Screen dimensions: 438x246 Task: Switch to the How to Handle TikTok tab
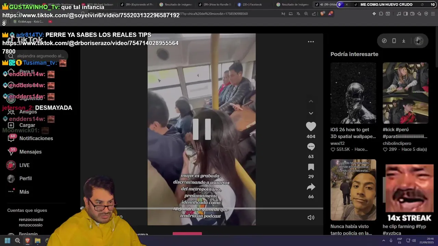pyautogui.click(x=215, y=4)
